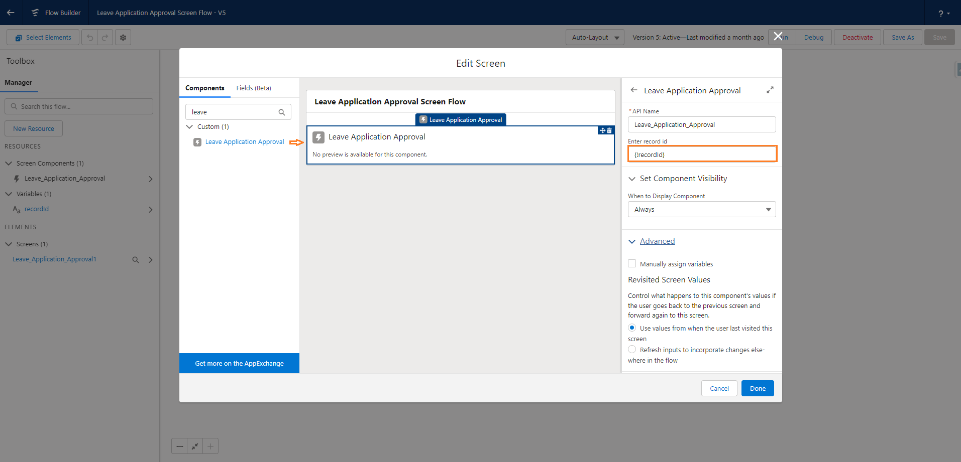Screen dimensions: 961x462
Task: Open the Auto-Layout dropdown
Action: [595, 38]
